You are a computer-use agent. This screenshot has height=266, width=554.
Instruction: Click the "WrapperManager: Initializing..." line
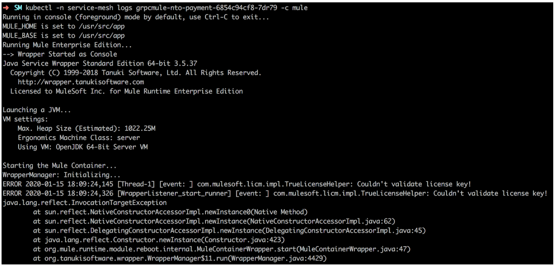[x=62, y=175]
